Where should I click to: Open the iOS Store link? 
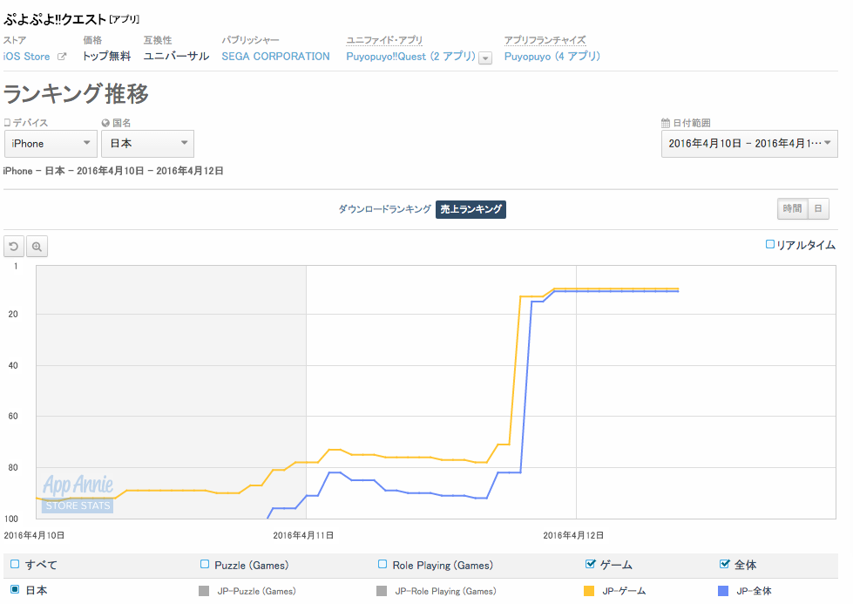[27, 57]
